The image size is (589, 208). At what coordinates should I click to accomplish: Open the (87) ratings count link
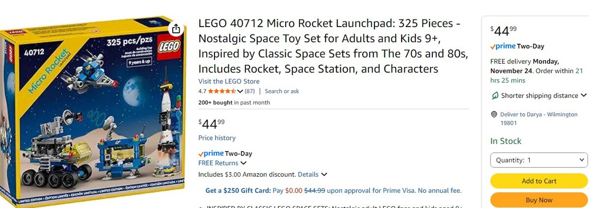pyautogui.click(x=250, y=91)
